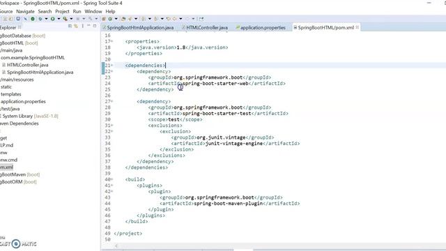Viewport: 446px width, 251px height.
Task: Click spring-boot-starter-web text on line 24
Action: pyautogui.click(x=215, y=84)
